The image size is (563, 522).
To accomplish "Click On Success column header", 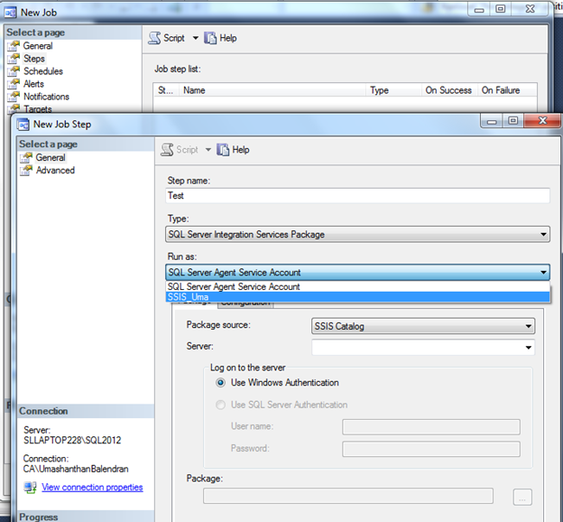I will point(448,90).
